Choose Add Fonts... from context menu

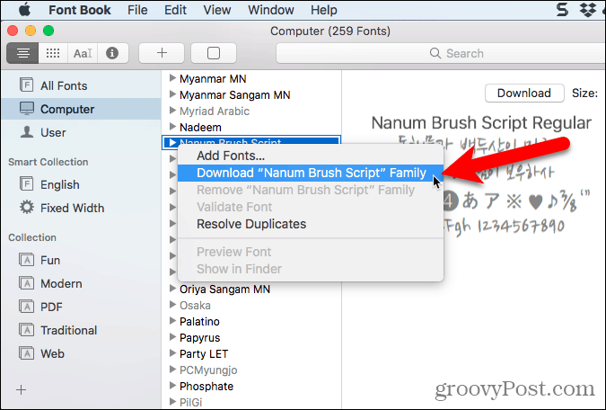tap(311, 156)
